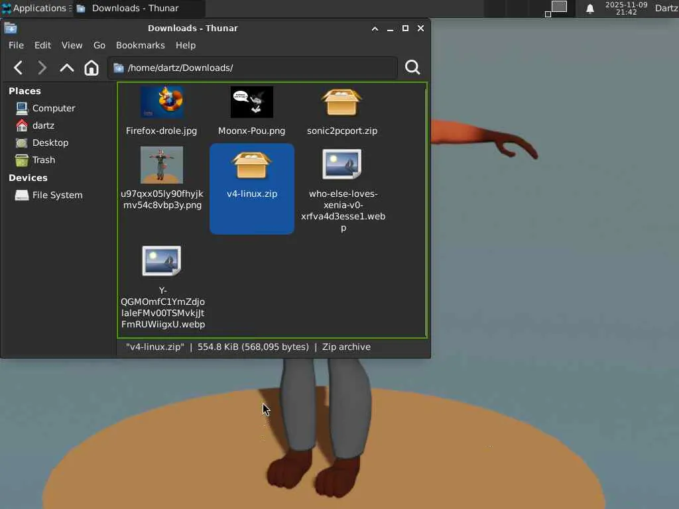Maximize the Thunar window
The width and height of the screenshot is (679, 509).
point(405,28)
